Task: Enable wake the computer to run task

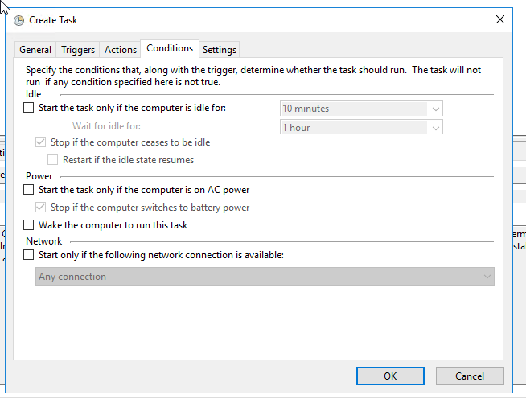Action: (29, 225)
